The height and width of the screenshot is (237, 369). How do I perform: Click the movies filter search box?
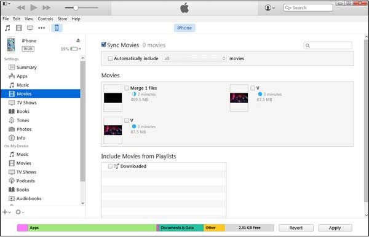[328, 45]
